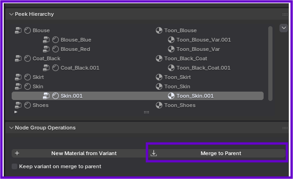Click New Material from Variant button
The image size is (293, 179).
click(78, 153)
